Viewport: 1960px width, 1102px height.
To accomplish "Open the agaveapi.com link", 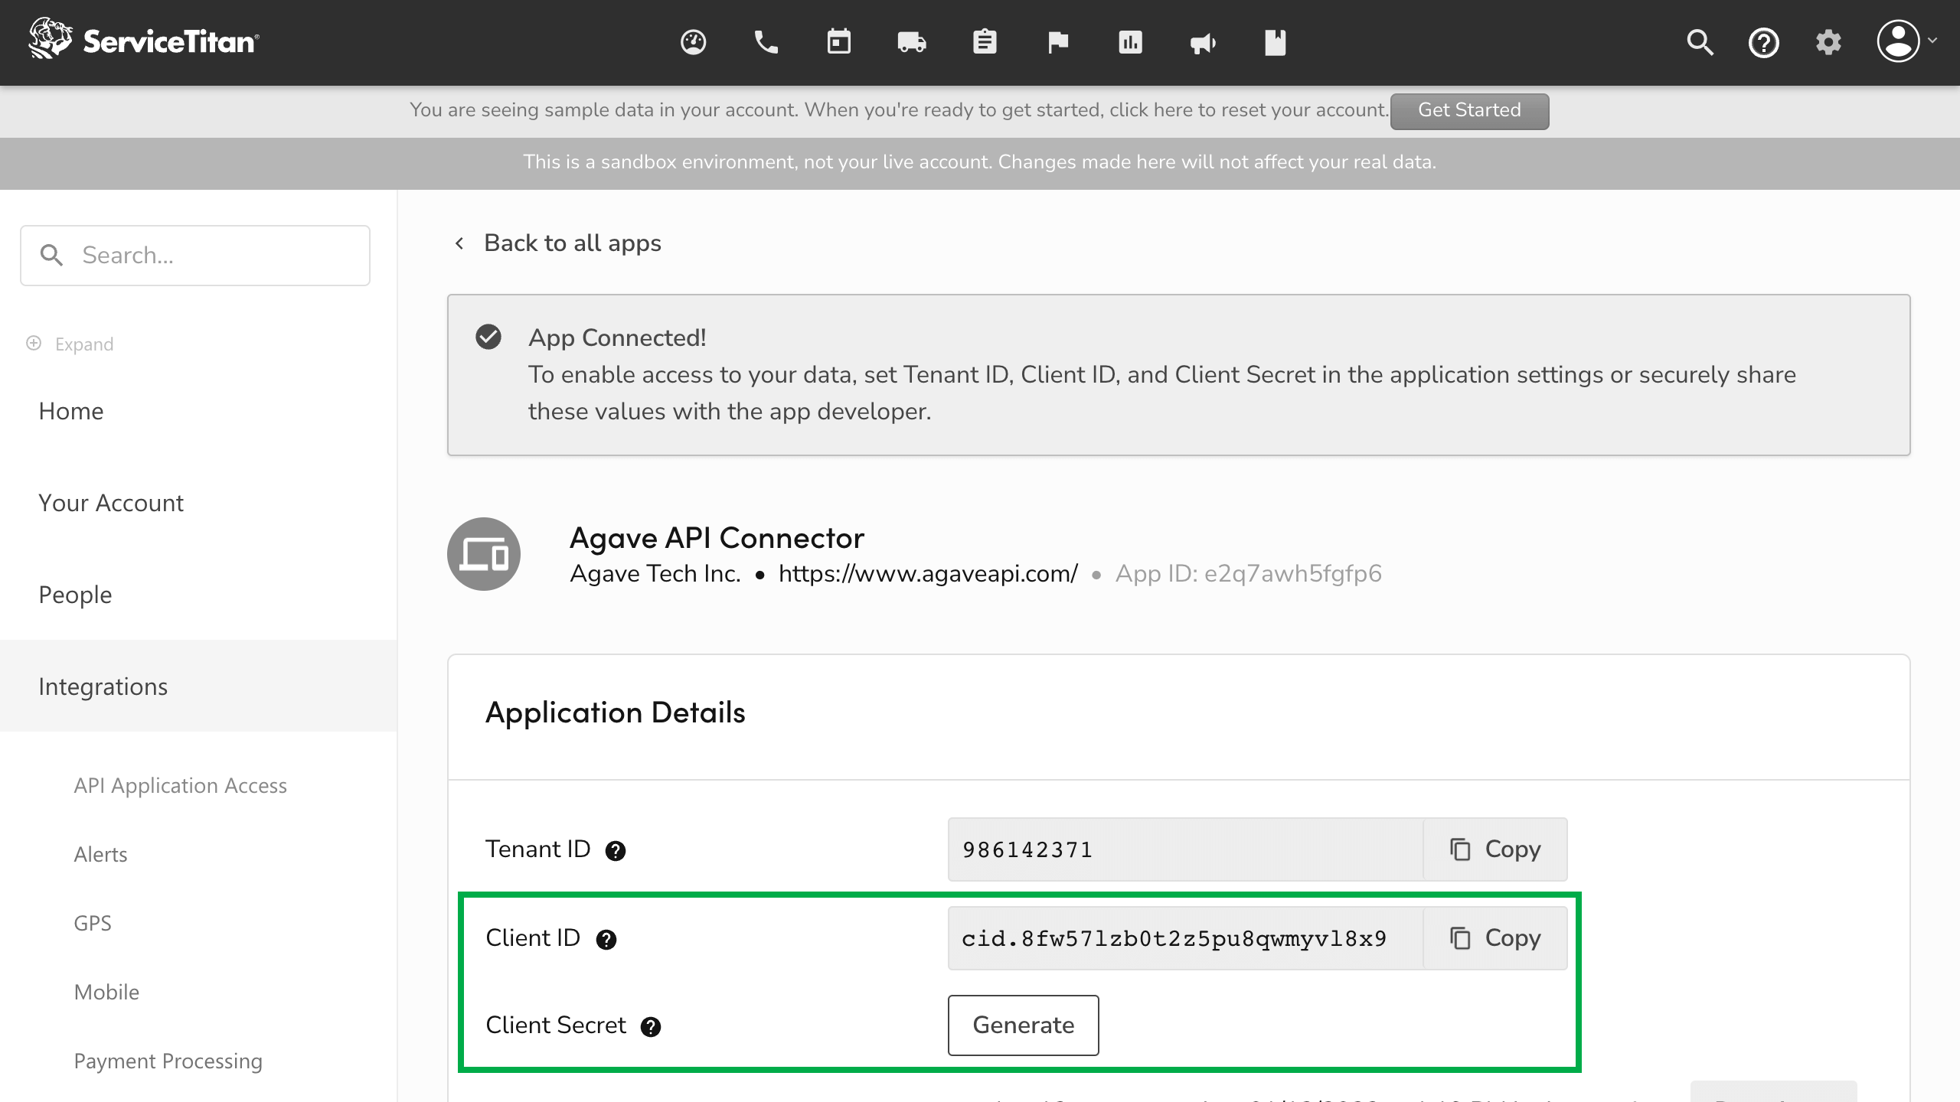I will coord(928,573).
